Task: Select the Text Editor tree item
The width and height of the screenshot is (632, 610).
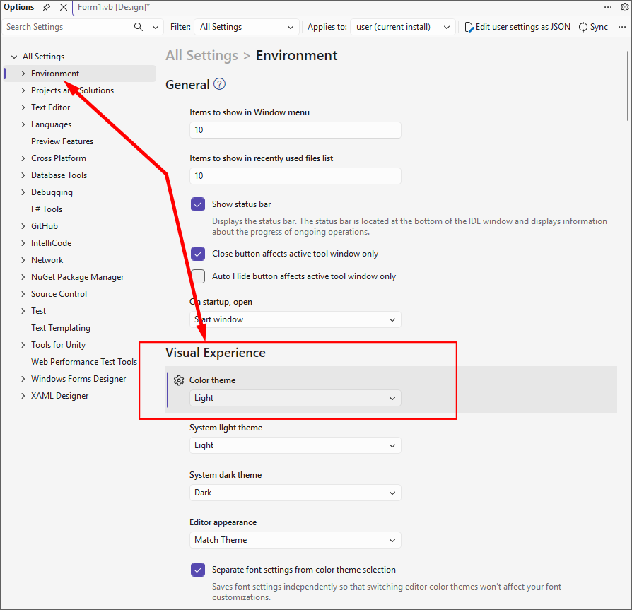Action: pos(51,107)
